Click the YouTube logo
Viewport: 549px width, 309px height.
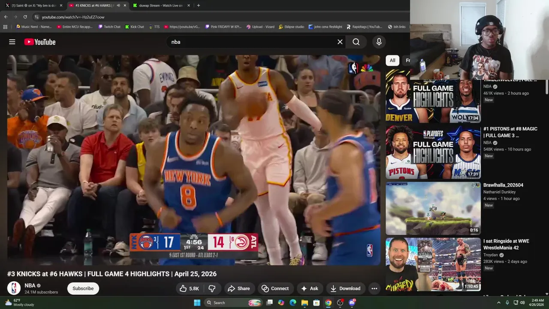[40, 42]
